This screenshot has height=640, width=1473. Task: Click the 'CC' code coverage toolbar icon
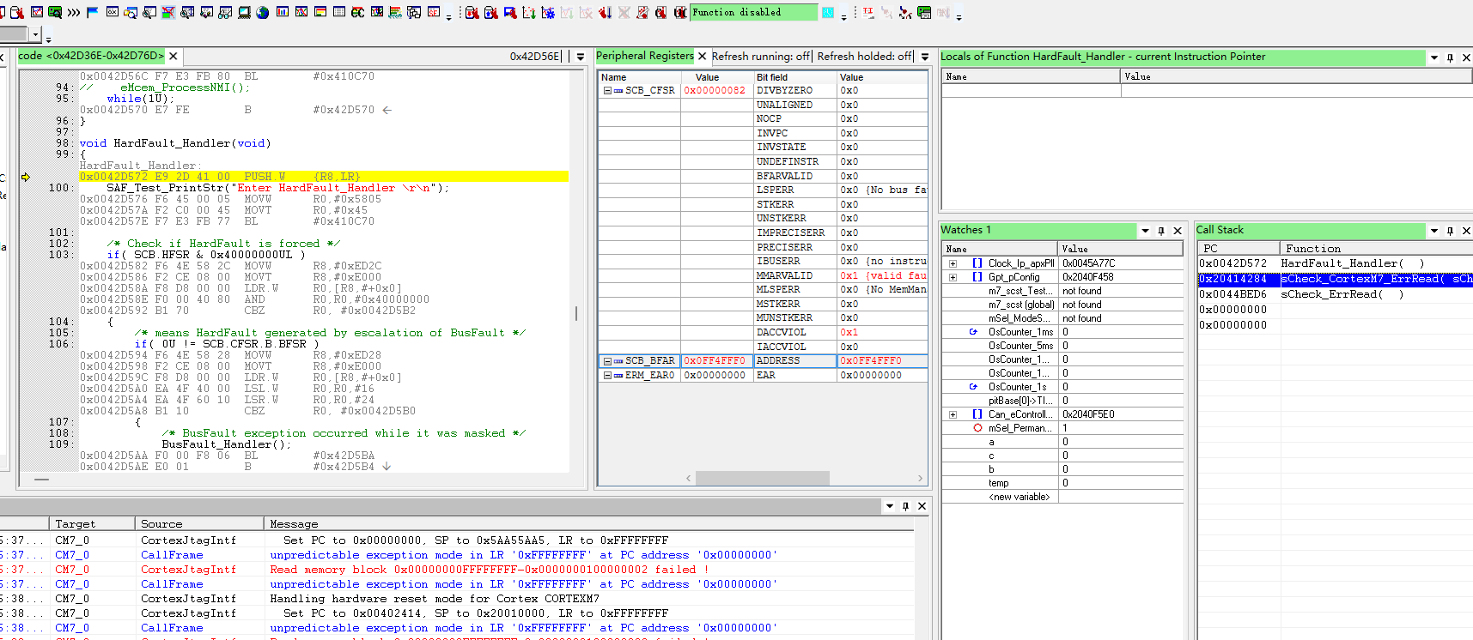[x=357, y=12]
